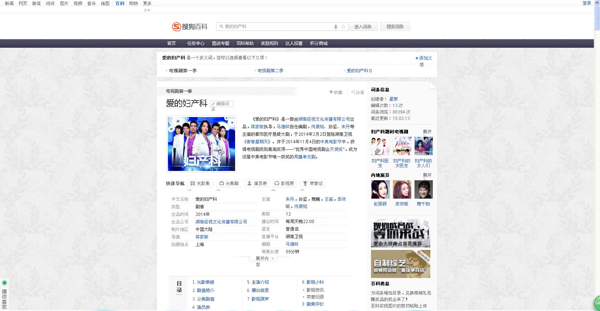Open the 金天使奖 link

[334, 149]
